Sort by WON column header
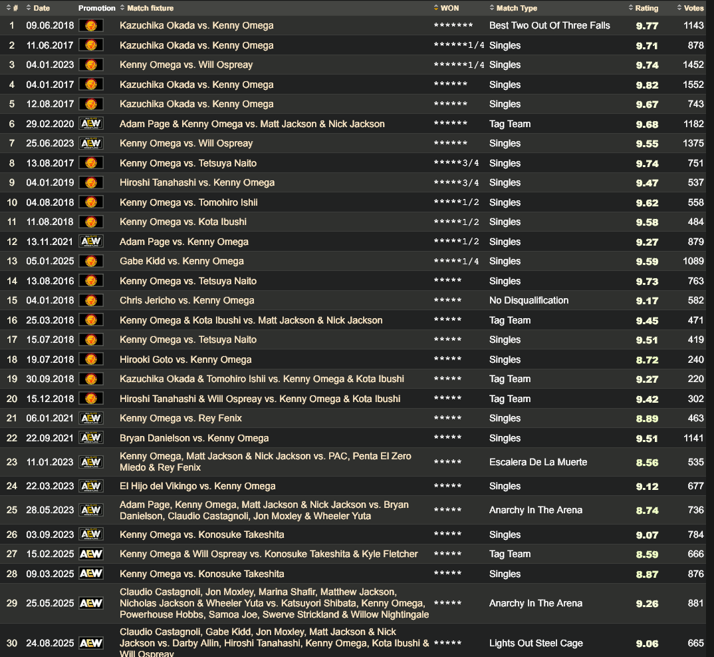Screen dimensions: 714x657 pyautogui.click(x=446, y=8)
